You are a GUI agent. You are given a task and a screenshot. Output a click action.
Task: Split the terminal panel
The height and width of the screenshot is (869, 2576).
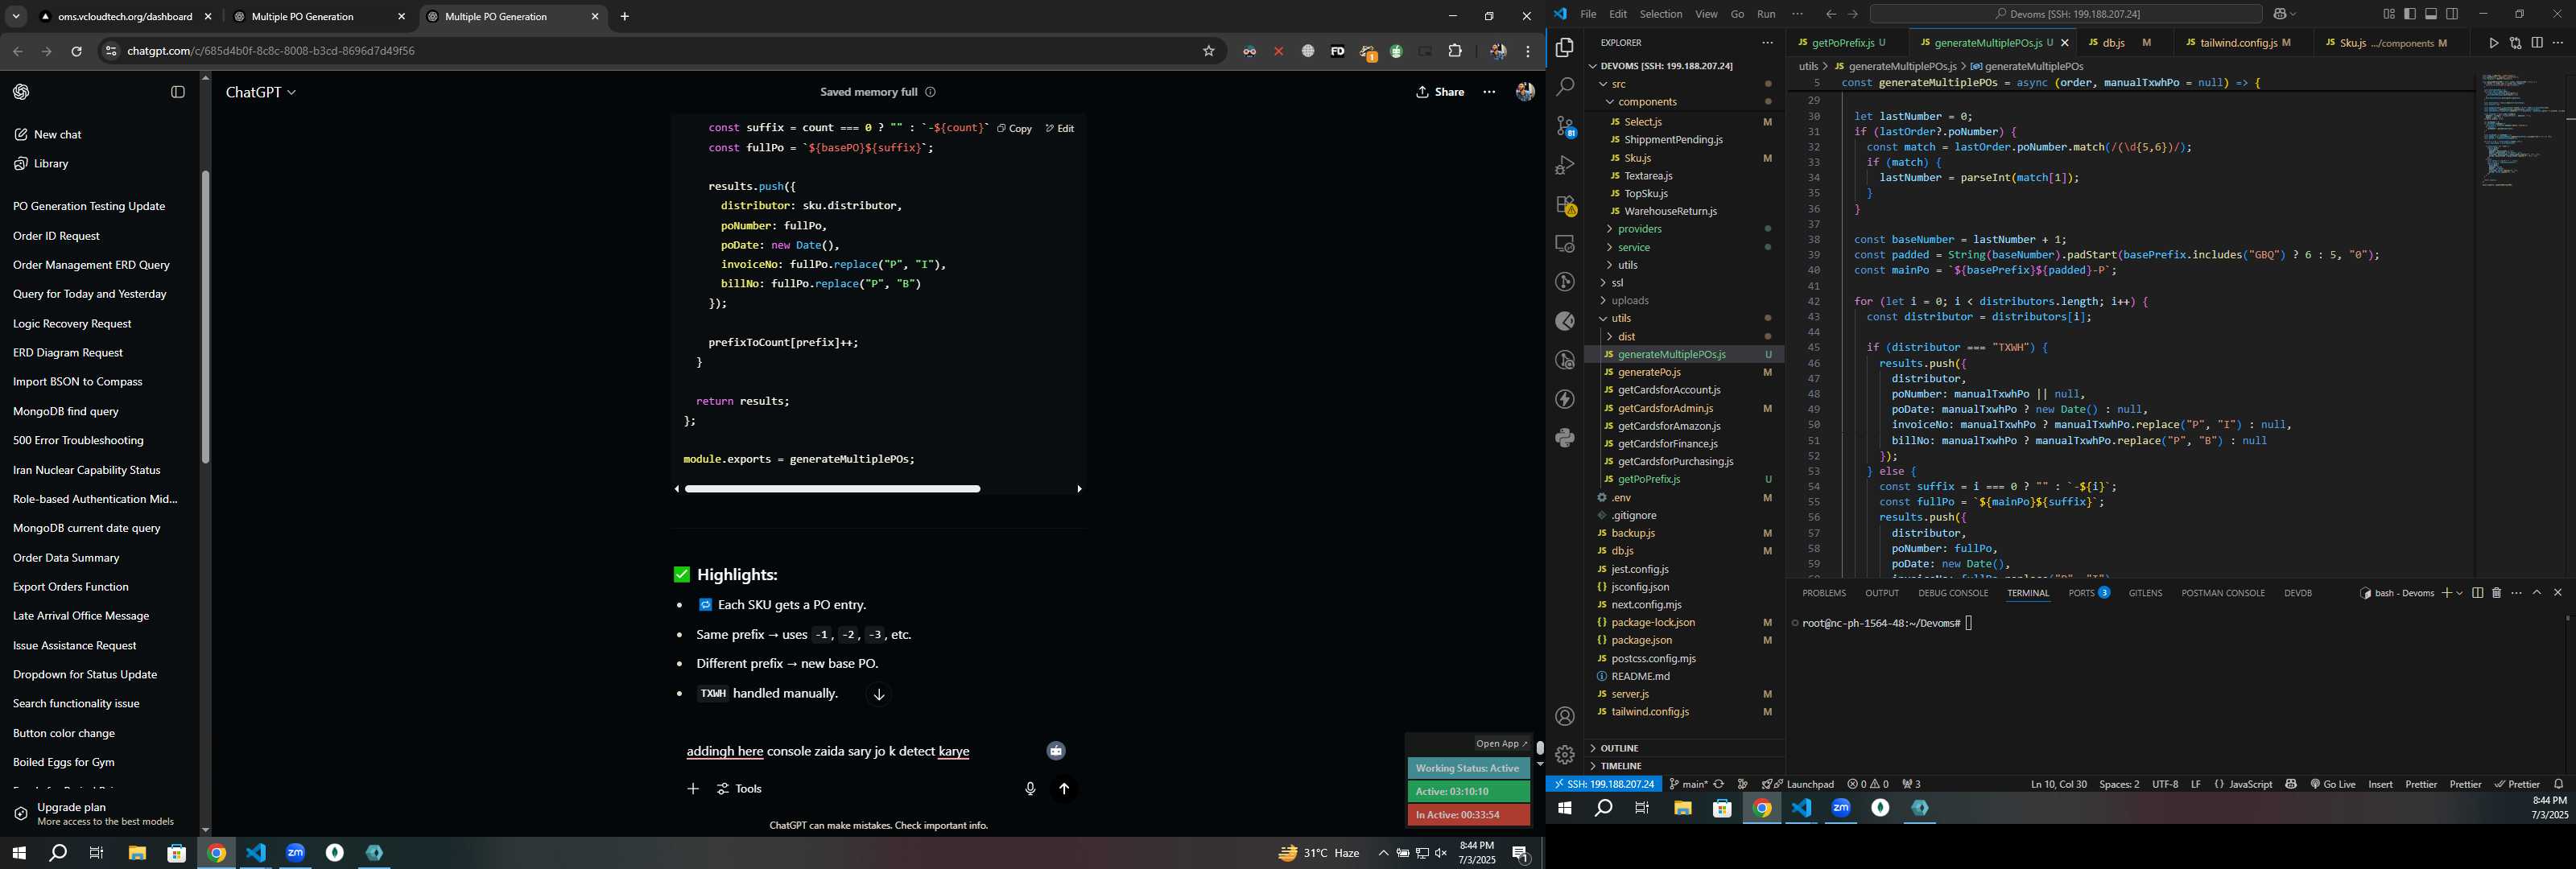coord(2477,593)
